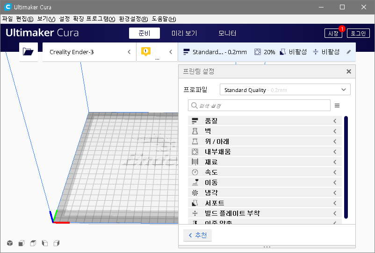This screenshot has width=375, height=253.
Task: Click the 검색 설정 search field
Action: click(259, 105)
